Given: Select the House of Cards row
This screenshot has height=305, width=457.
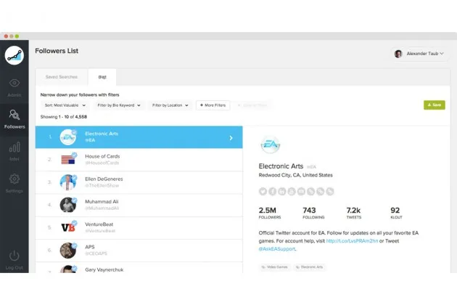Looking at the screenshot, I should [x=139, y=160].
